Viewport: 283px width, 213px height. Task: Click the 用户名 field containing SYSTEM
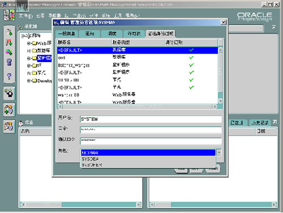(151, 119)
